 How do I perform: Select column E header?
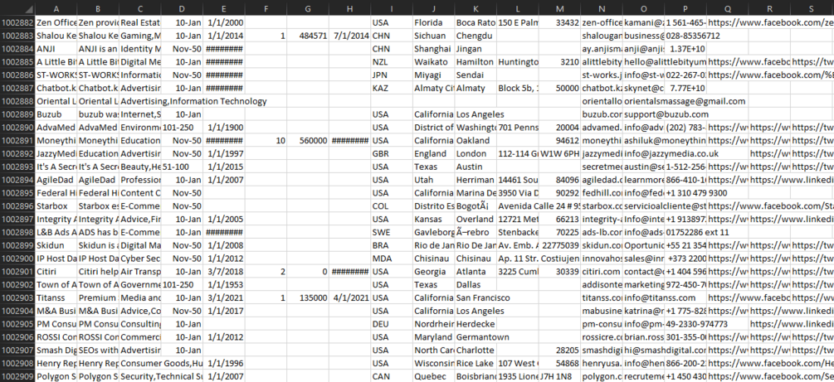(224, 9)
